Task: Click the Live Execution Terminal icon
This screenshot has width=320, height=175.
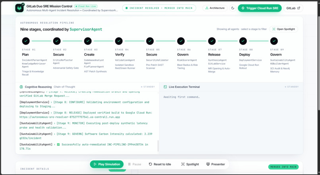Action: click(165, 87)
